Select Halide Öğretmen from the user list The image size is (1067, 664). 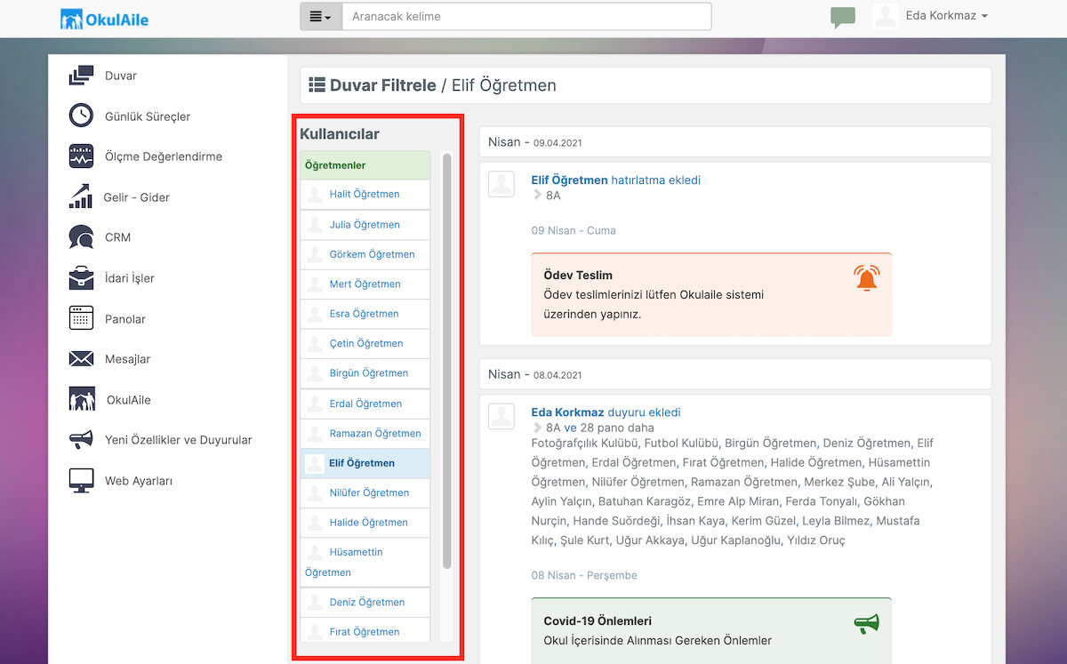(365, 523)
